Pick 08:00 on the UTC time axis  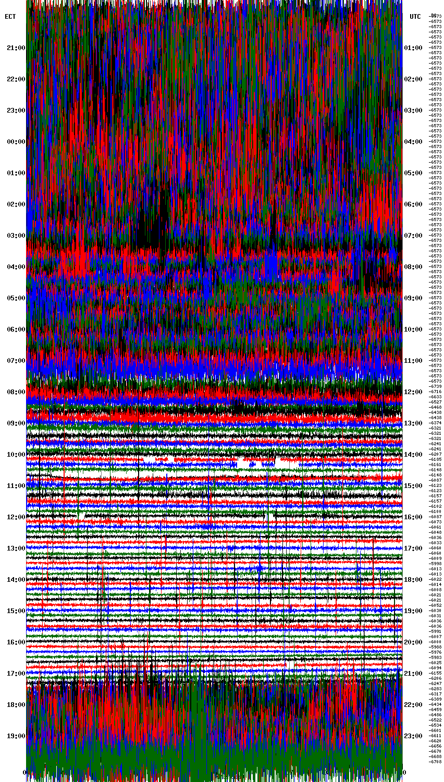click(413, 266)
